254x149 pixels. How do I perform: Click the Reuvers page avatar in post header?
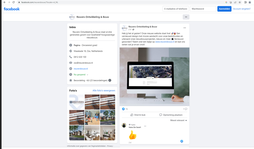(x=124, y=28)
